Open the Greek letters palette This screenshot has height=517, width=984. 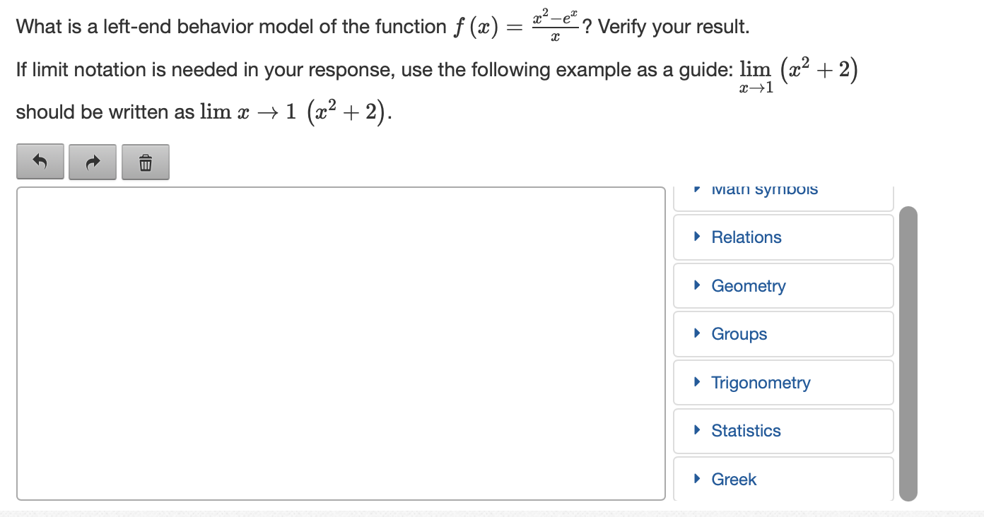[x=734, y=480]
